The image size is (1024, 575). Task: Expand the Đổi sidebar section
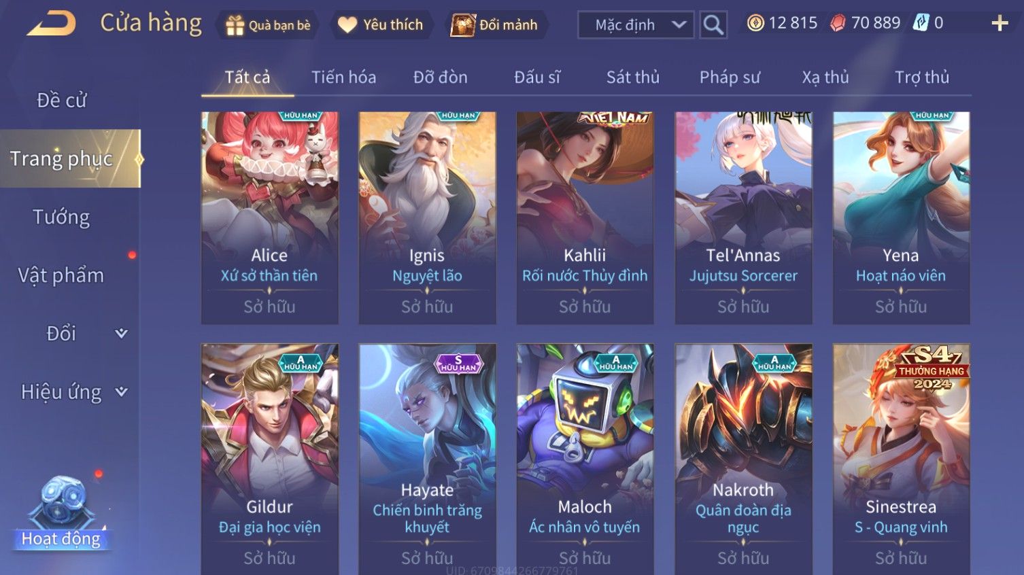(120, 333)
